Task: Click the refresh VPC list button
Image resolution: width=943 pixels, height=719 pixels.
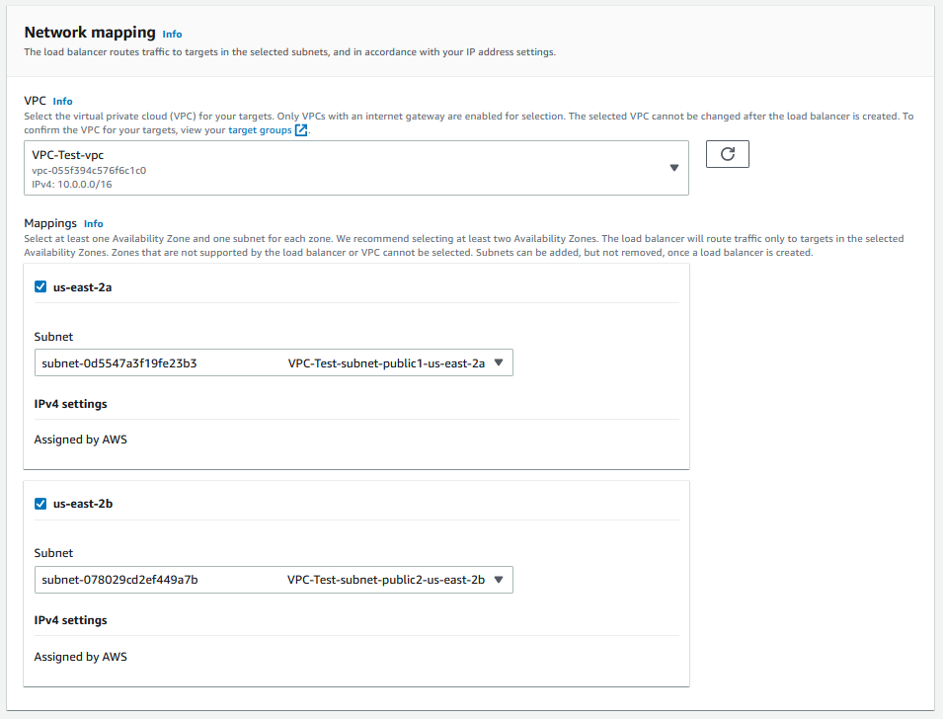Action: (727, 154)
